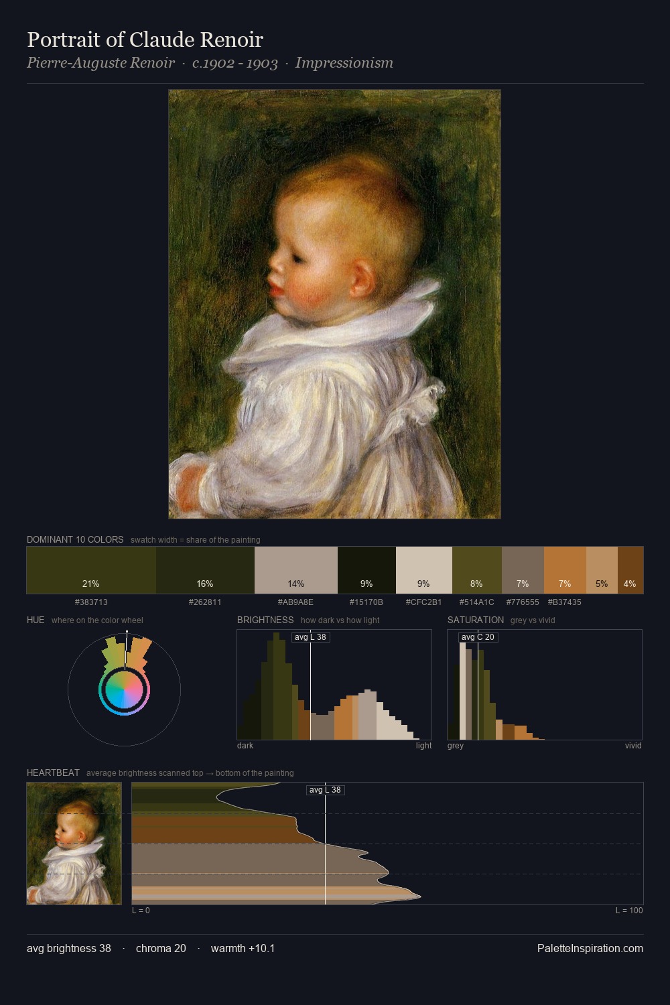
Task: Pick the orange-brown 7% swatch
Action: 565,570
